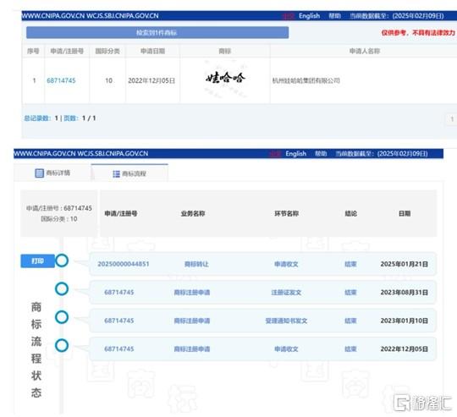This screenshot has width=457, height=417.
Task: Switch to English in lower header bar
Action: click(296, 154)
